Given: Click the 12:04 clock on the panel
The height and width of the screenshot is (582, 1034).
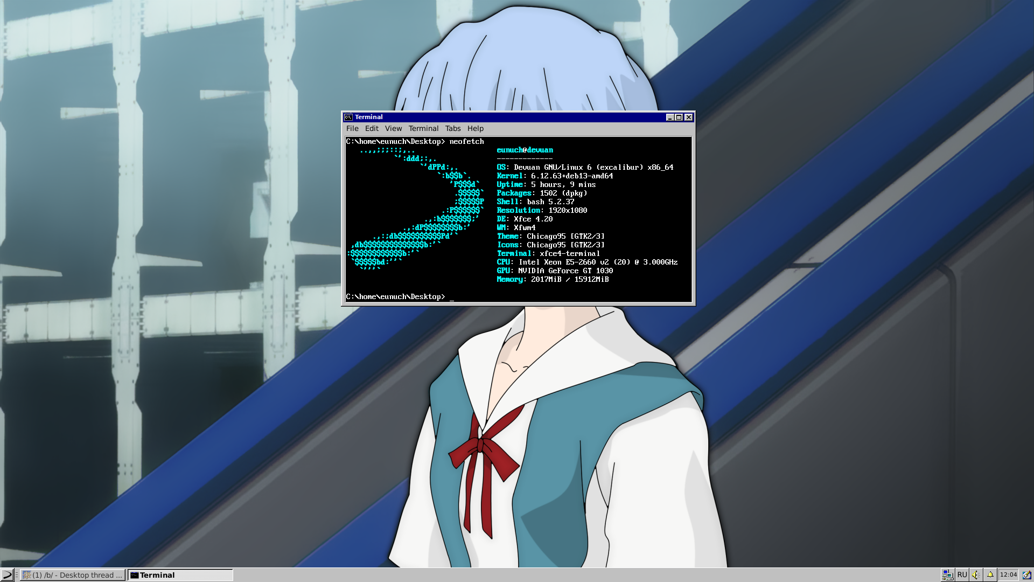Looking at the screenshot, I should [1008, 575].
